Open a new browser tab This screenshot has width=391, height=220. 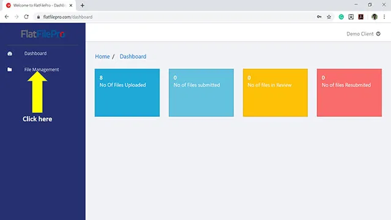(82, 5)
